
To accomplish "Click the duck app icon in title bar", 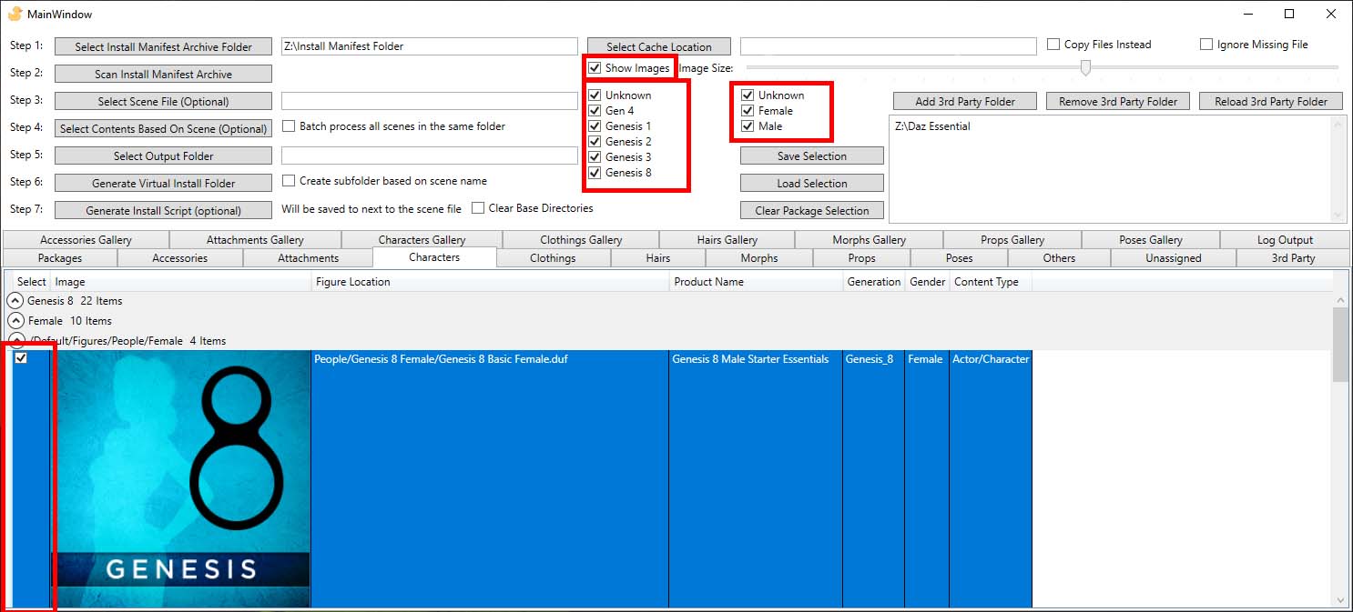I will click(15, 15).
